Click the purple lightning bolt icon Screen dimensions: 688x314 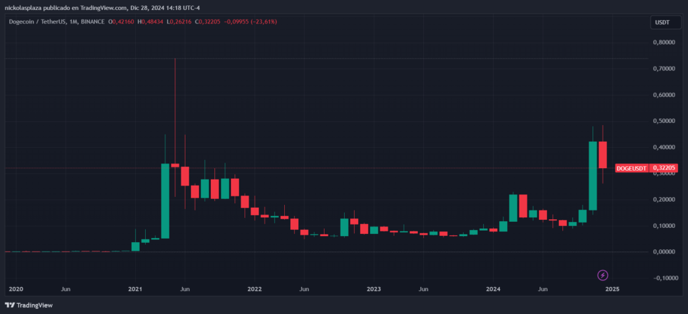coord(603,276)
